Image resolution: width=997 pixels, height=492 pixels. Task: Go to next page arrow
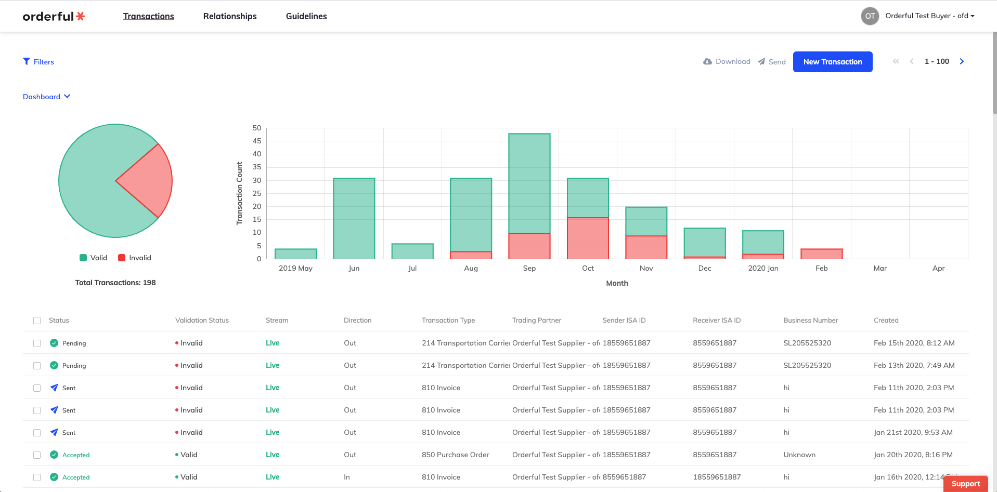(x=962, y=61)
